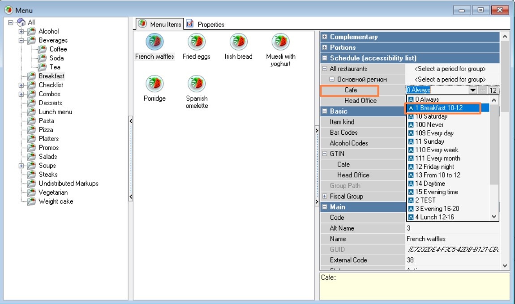Click the Spanish omelette icon

196,84
